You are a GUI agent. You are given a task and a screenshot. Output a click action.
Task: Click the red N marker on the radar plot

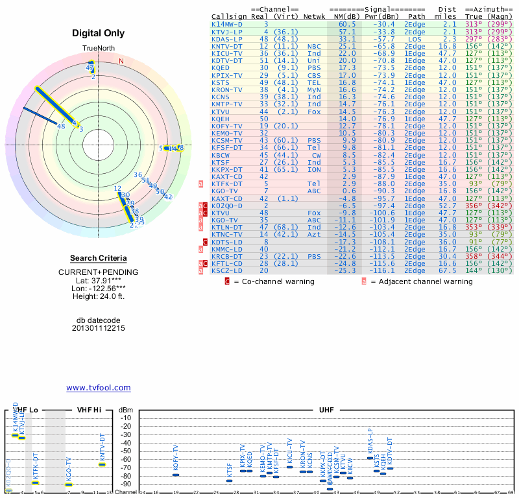coord(121,61)
